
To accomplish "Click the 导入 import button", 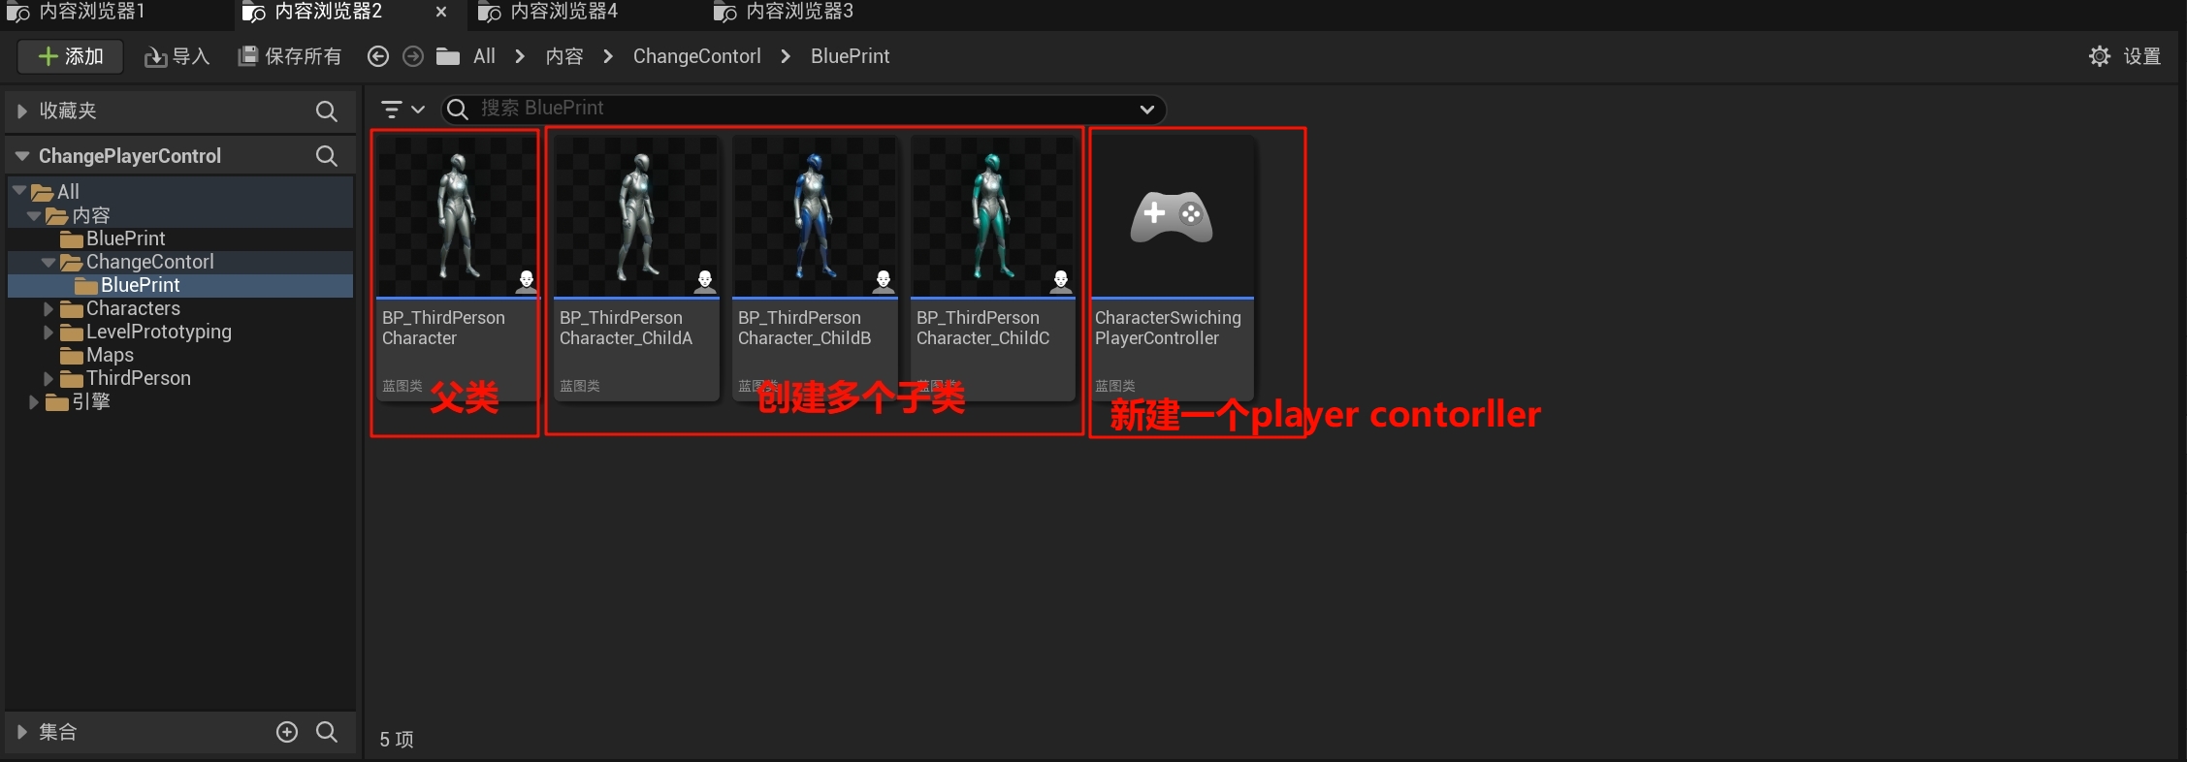I will (177, 56).
